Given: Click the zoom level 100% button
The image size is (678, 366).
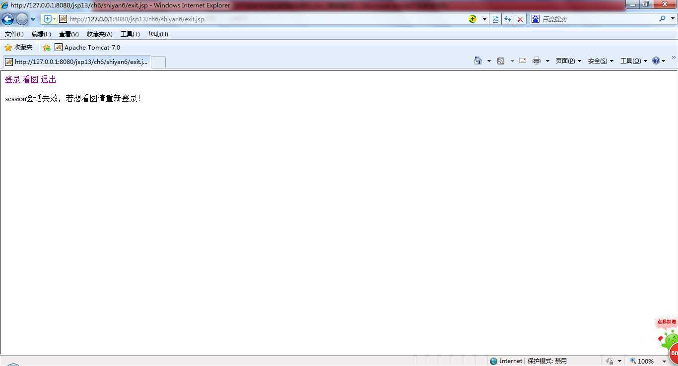Looking at the screenshot, I should [642, 361].
